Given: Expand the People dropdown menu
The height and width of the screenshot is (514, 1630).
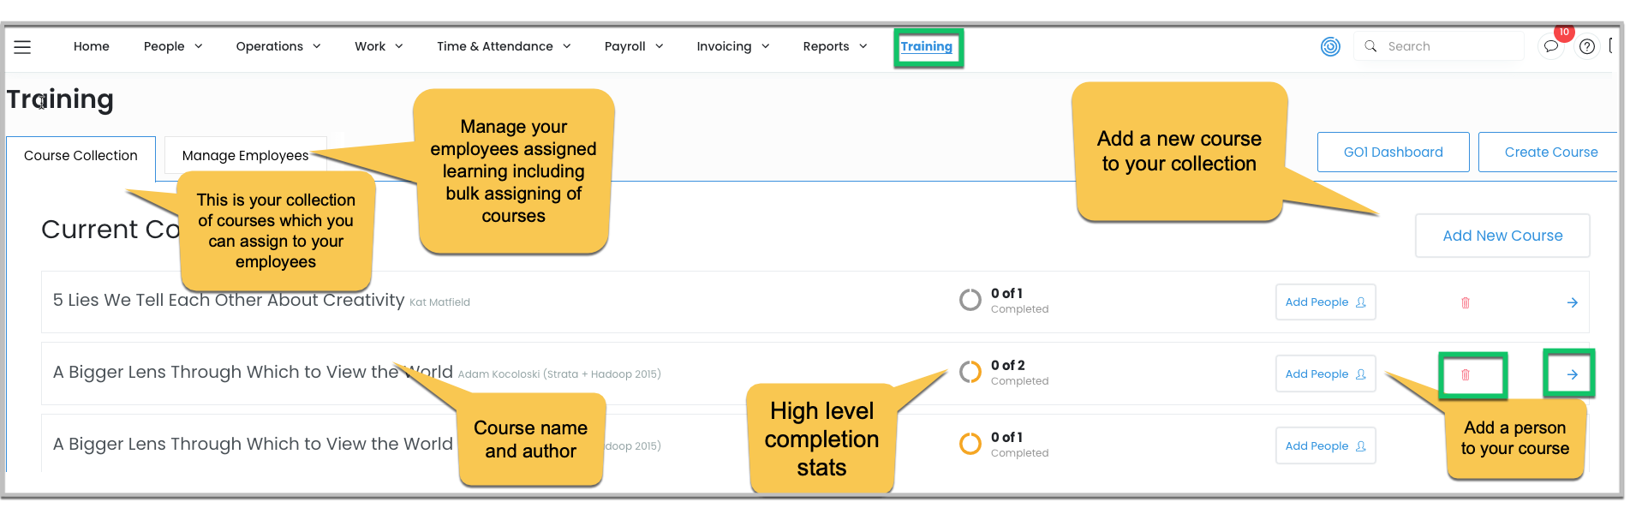Looking at the screenshot, I should pyautogui.click(x=172, y=46).
